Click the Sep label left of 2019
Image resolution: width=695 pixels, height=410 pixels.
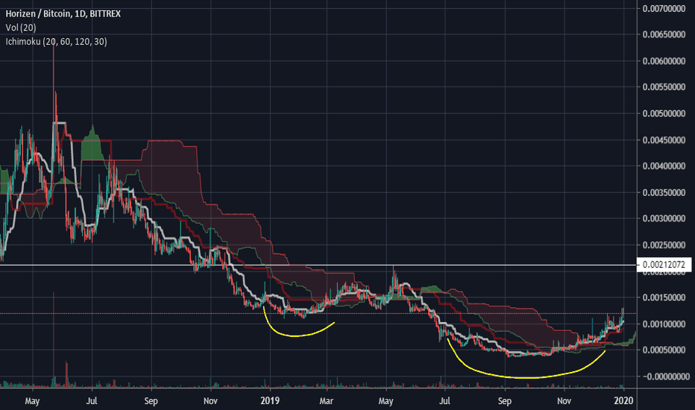point(151,401)
